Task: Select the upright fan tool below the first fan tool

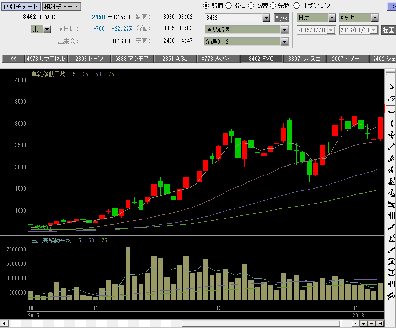Action: [x=391, y=170]
